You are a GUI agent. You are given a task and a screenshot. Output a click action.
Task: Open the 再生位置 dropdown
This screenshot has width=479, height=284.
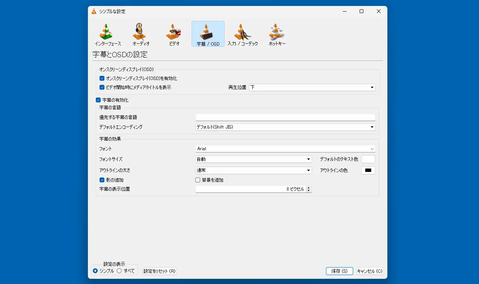312,87
